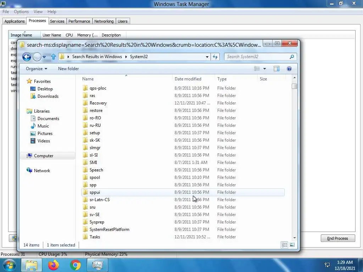Select the ru-RU folder icon
Screen dimensions: 363x272
[85, 125]
